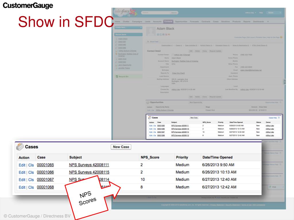Click the Opportunities section icon
This screenshot has height=220, width=294.
click(148, 102)
